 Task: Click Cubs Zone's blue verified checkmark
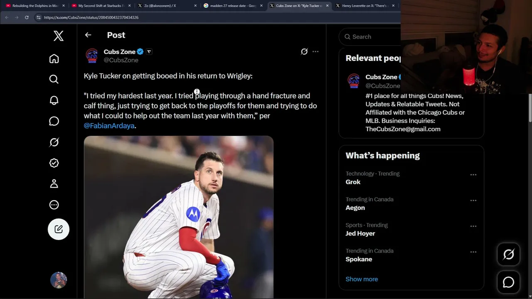coord(140,51)
